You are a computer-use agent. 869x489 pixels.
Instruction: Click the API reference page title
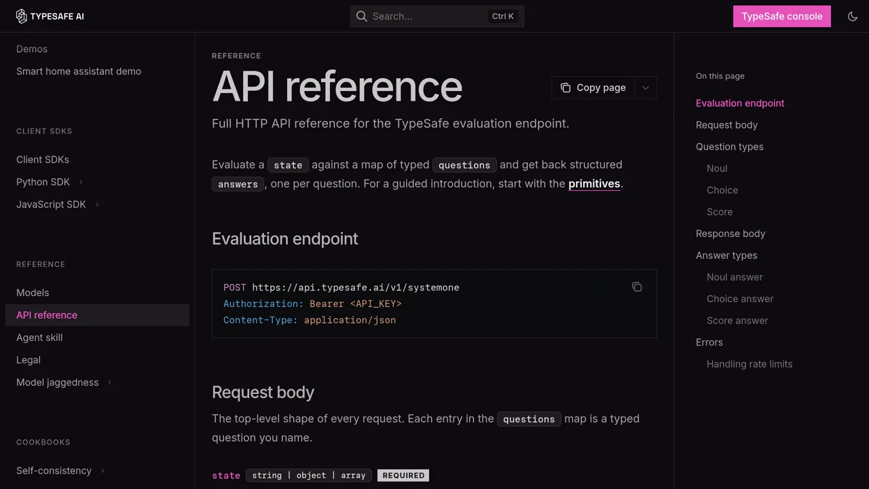tap(337, 86)
